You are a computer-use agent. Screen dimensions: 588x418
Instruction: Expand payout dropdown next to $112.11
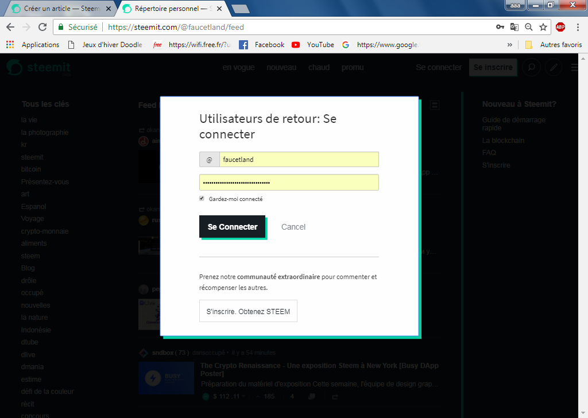(243, 396)
